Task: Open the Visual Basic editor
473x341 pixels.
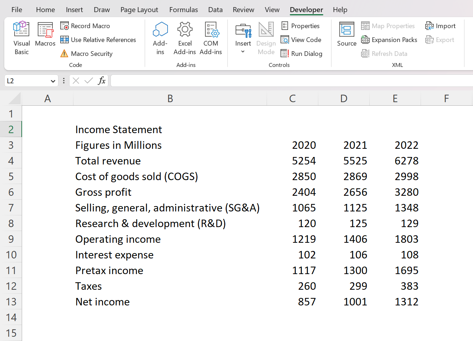Action: click(21, 37)
